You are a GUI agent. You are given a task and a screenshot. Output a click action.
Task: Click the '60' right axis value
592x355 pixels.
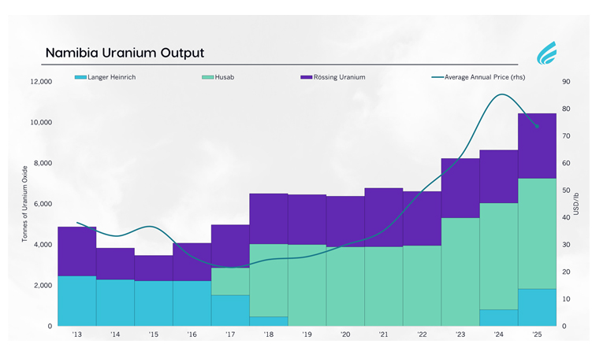pyautogui.click(x=566, y=163)
